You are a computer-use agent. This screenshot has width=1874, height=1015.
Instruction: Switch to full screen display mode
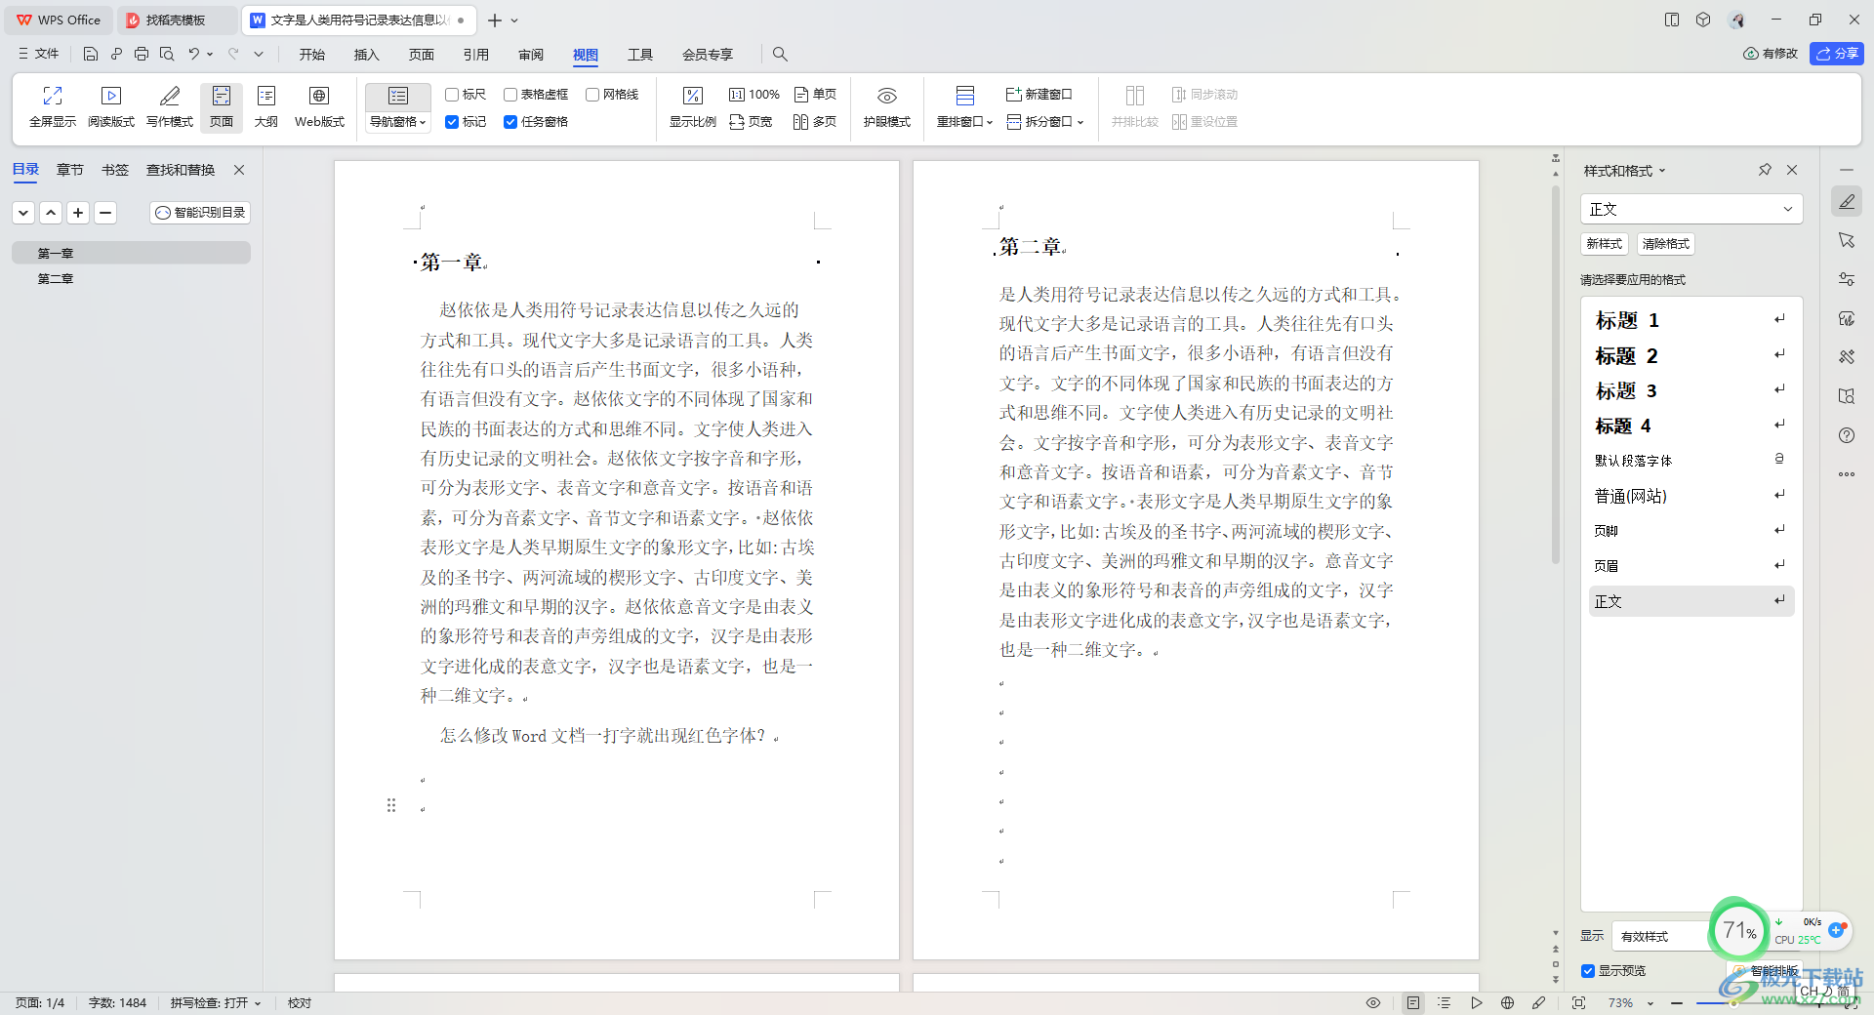pyautogui.click(x=53, y=107)
